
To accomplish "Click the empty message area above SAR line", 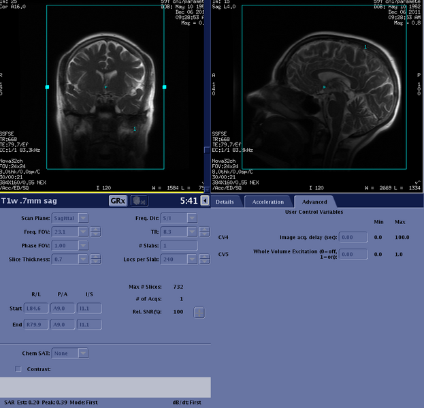I will [105, 388].
